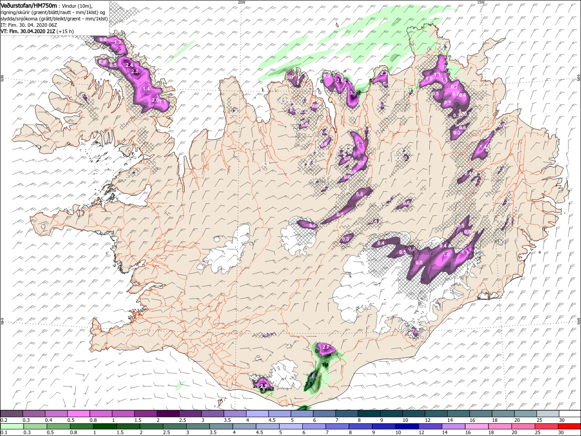This screenshot has width=581, height=436.
Task: Select upper legend light grey swatch 25 to 30
Action: point(547,413)
